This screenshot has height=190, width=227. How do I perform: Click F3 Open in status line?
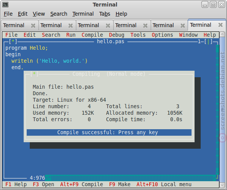pos(43,184)
